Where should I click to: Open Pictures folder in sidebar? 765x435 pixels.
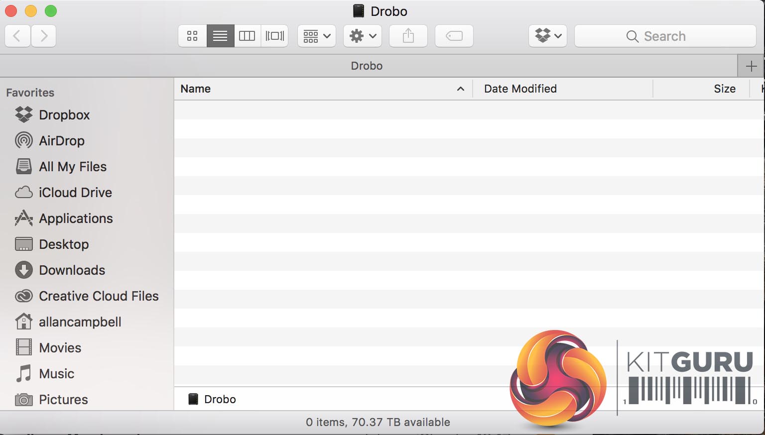click(x=63, y=400)
